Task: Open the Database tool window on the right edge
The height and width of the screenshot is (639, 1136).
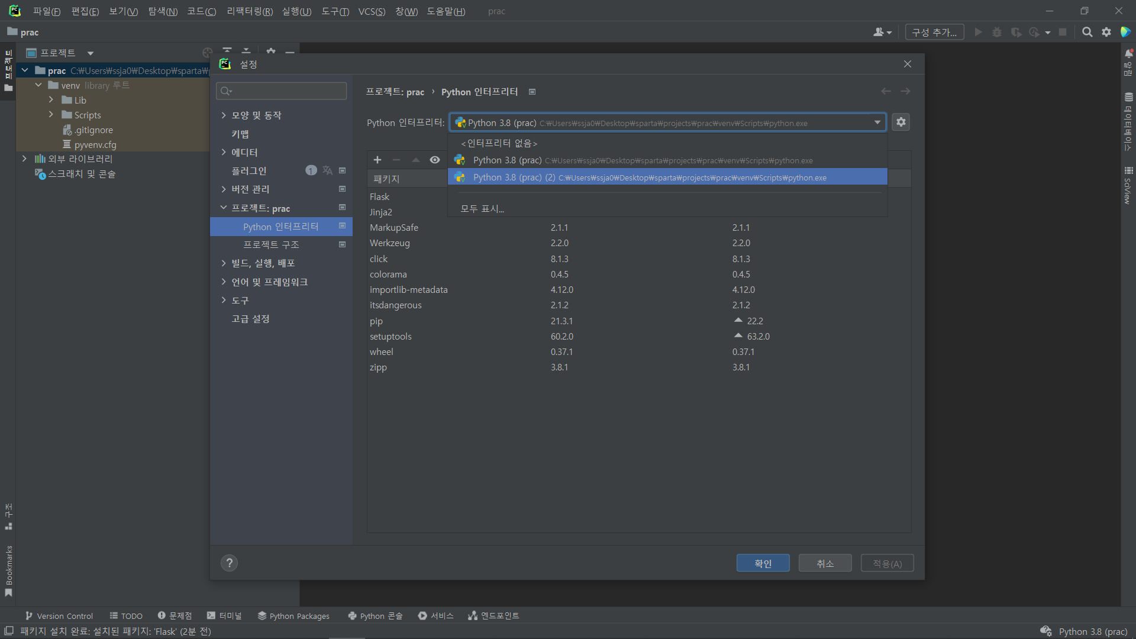Action: click(1128, 121)
